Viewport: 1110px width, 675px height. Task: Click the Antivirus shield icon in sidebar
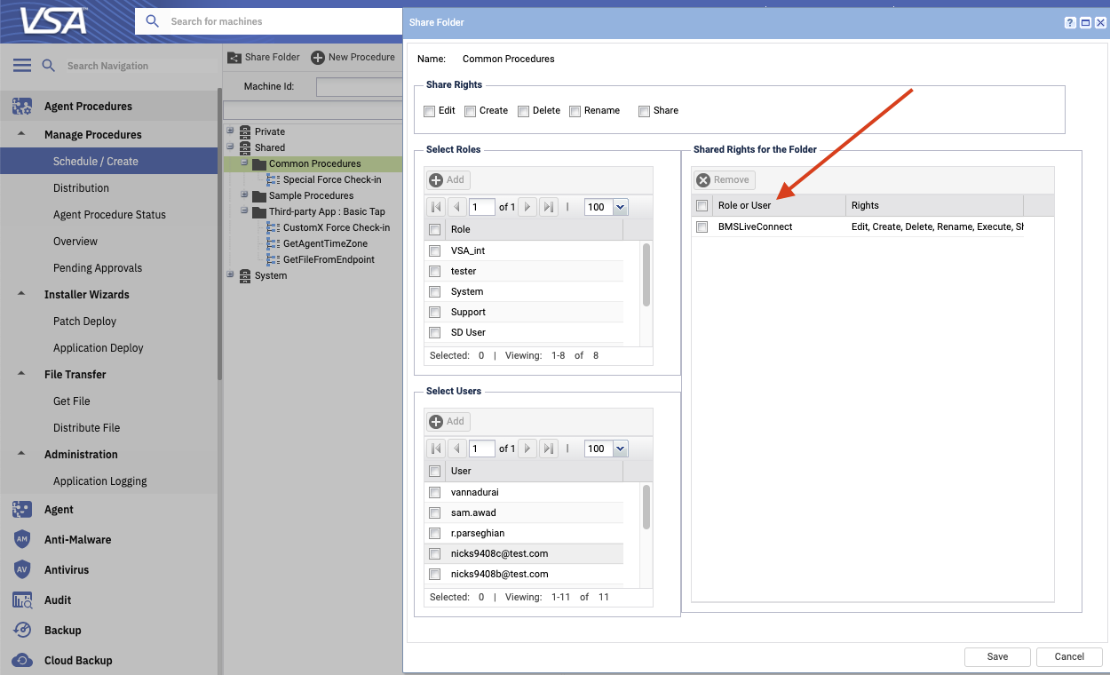(22, 569)
